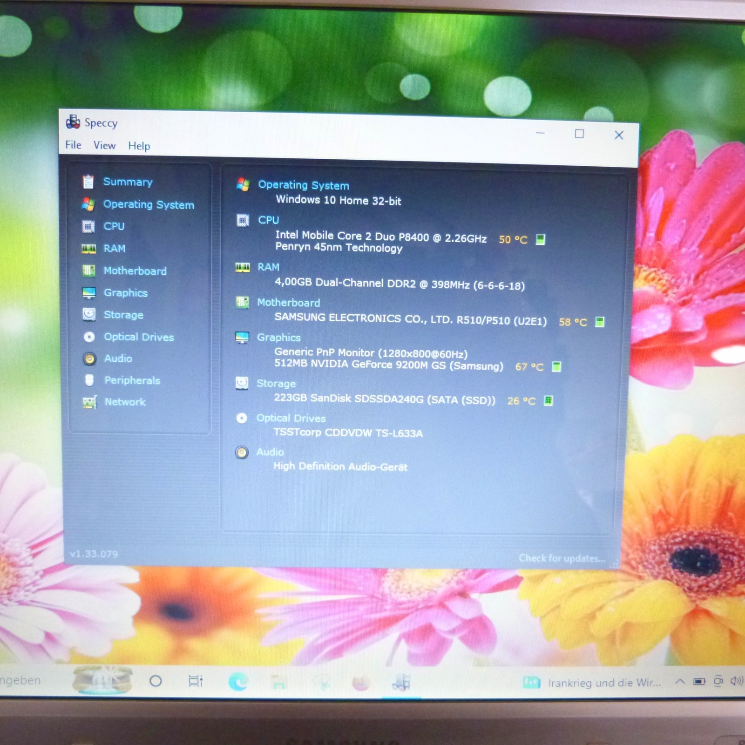
Task: Click the Operating System heading in summary pane
Action: pyautogui.click(x=304, y=185)
